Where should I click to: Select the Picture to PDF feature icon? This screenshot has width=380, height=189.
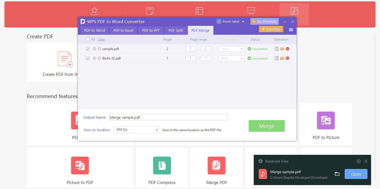[80, 166]
